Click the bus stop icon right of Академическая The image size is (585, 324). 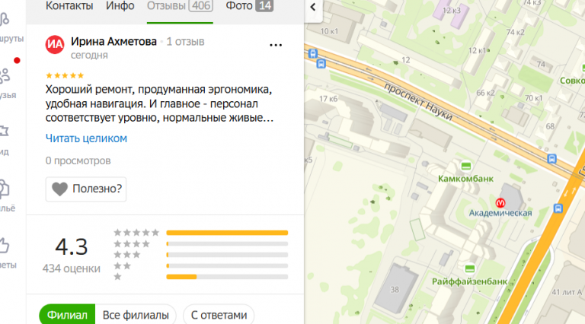coord(558,208)
